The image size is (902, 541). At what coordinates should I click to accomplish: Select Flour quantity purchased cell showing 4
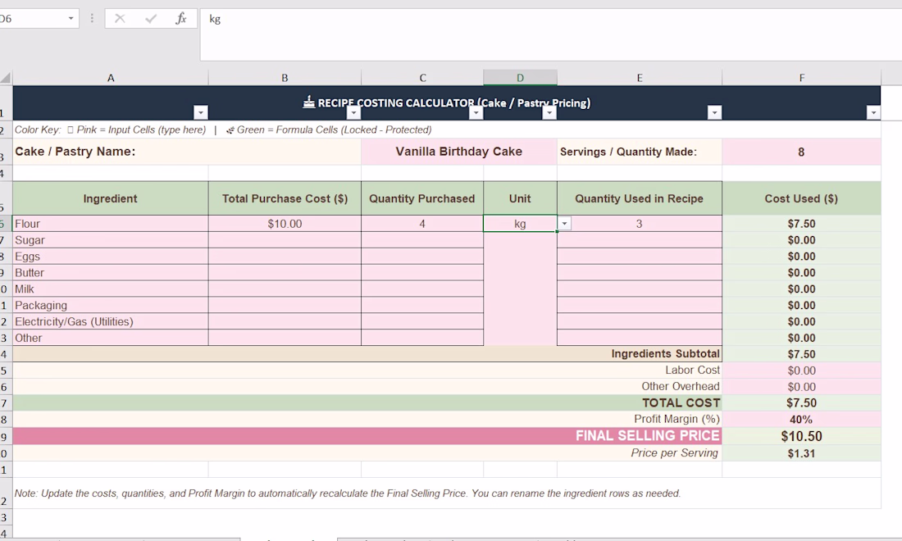422,224
